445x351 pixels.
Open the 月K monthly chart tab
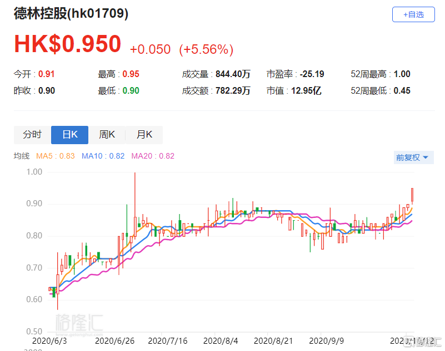pos(144,135)
